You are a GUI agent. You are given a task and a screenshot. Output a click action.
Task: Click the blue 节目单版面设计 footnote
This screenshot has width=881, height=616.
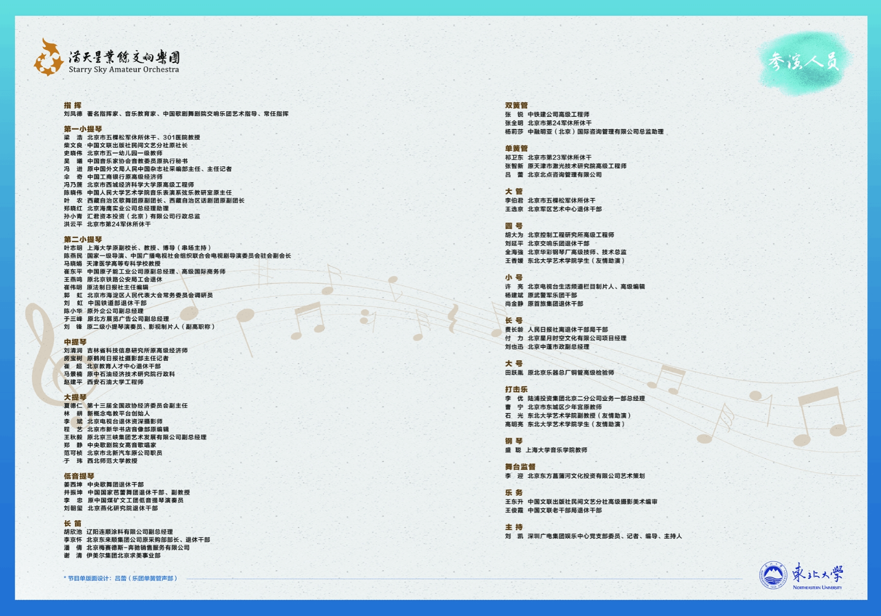pos(120,578)
